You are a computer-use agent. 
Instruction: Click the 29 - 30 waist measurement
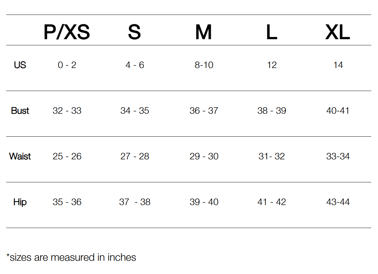(x=204, y=156)
